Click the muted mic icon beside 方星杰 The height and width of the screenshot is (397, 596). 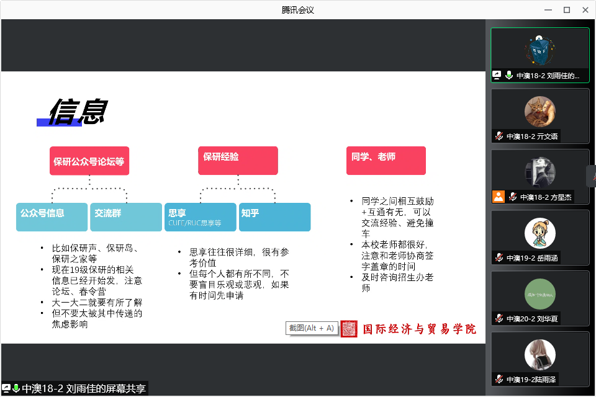[512, 197]
